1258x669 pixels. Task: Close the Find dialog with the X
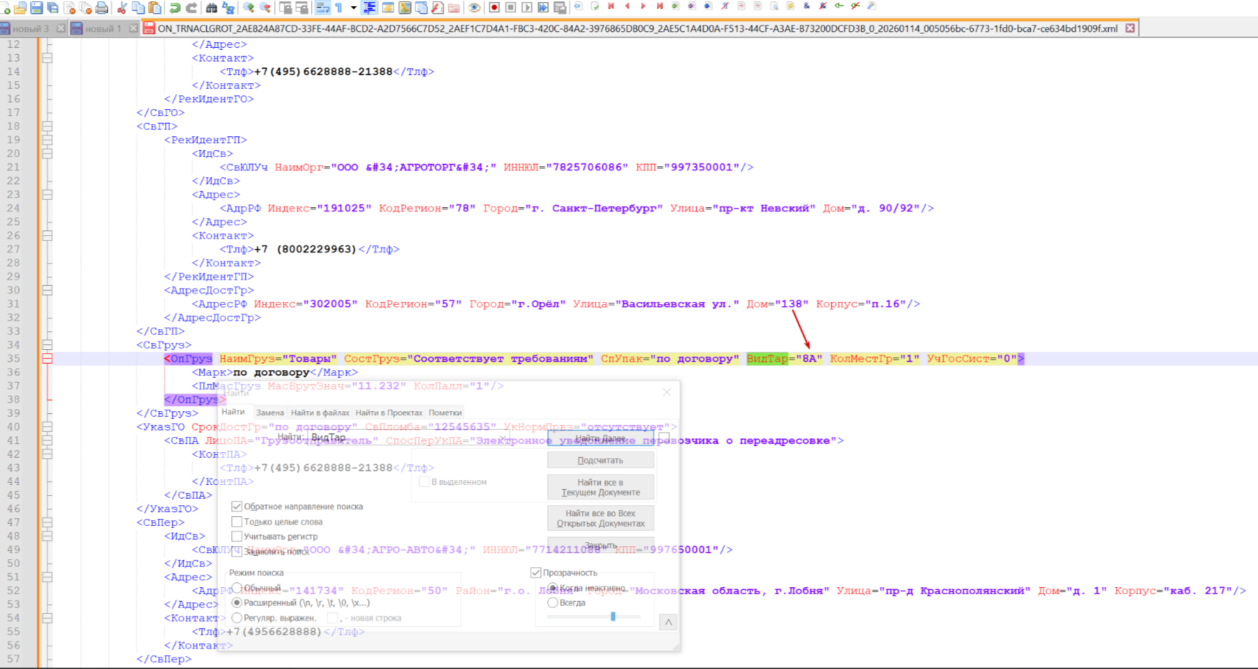point(667,392)
